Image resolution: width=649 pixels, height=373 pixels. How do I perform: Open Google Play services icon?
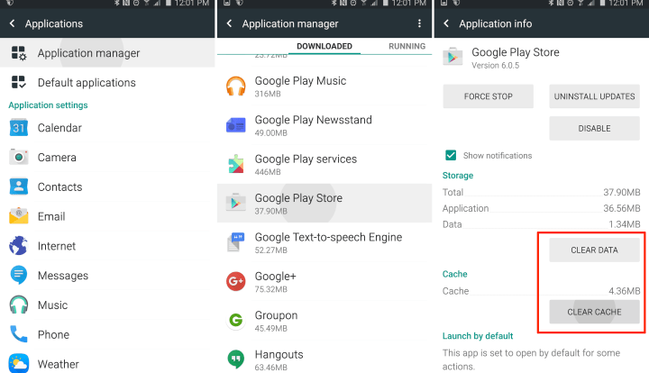coord(236,165)
